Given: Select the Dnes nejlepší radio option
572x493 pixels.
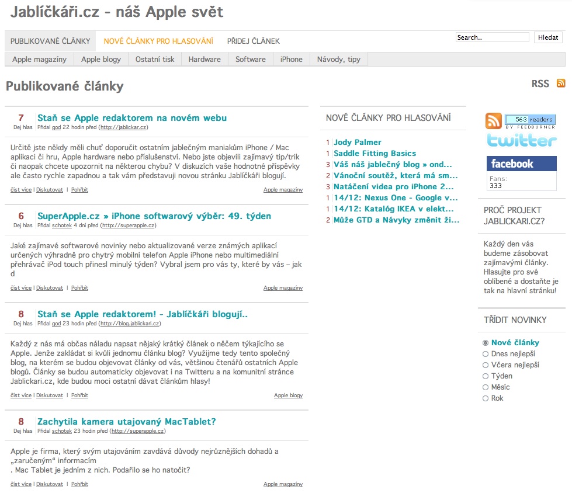Looking at the screenshot, I should [486, 354].
